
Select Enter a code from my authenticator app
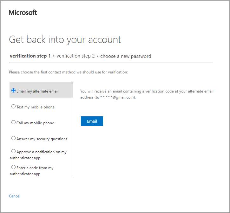pyautogui.click(x=13, y=167)
